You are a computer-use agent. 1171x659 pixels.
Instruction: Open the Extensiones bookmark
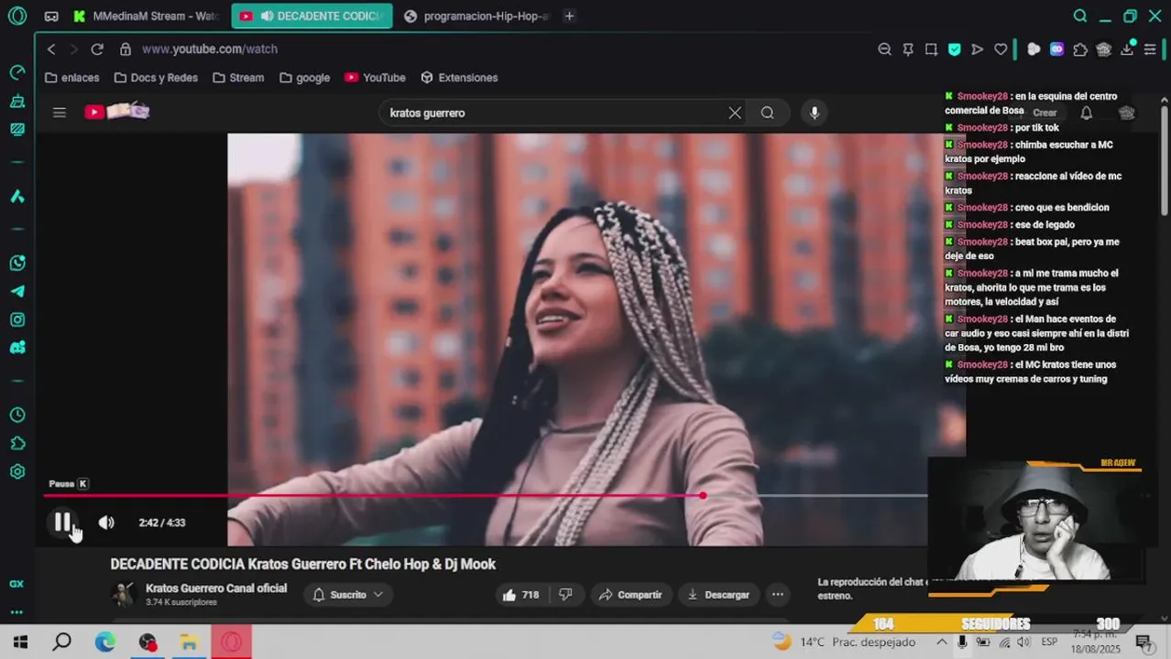click(459, 78)
